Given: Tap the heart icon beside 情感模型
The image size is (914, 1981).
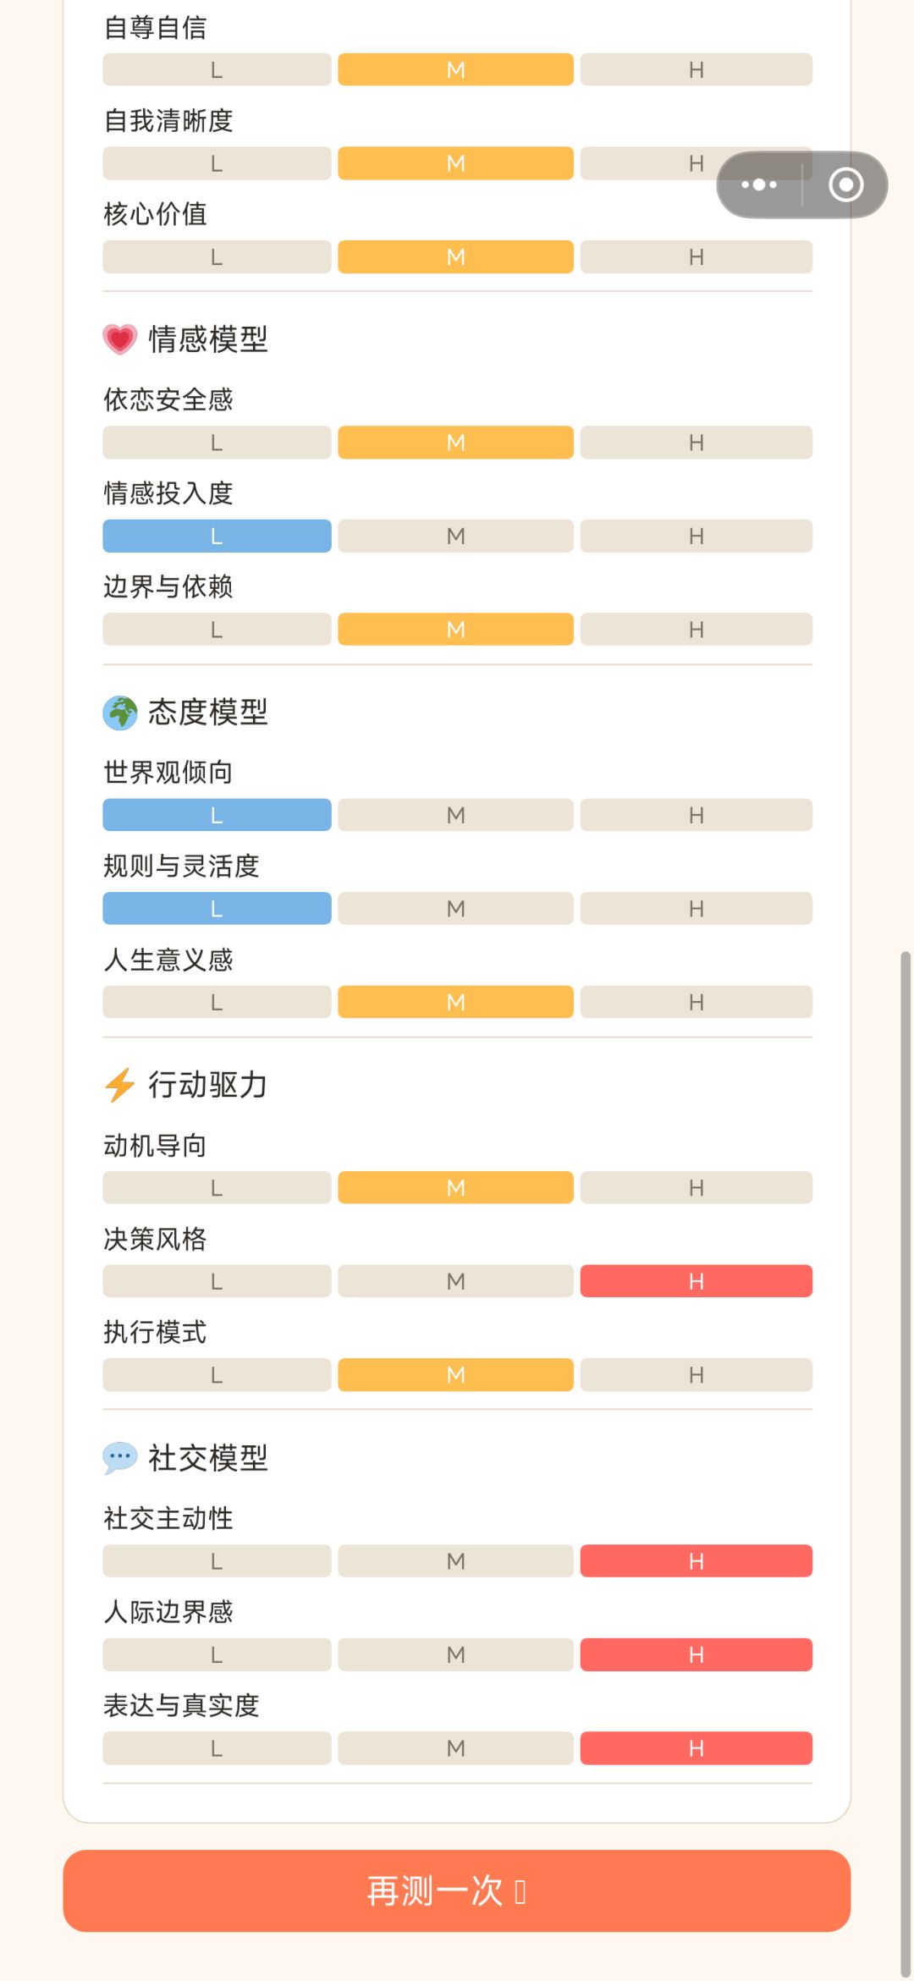Looking at the screenshot, I should (x=120, y=339).
